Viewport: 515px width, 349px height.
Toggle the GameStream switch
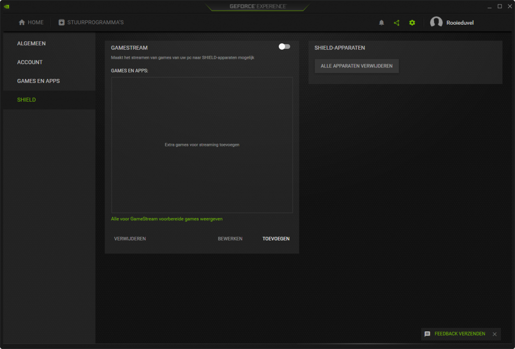[285, 47]
